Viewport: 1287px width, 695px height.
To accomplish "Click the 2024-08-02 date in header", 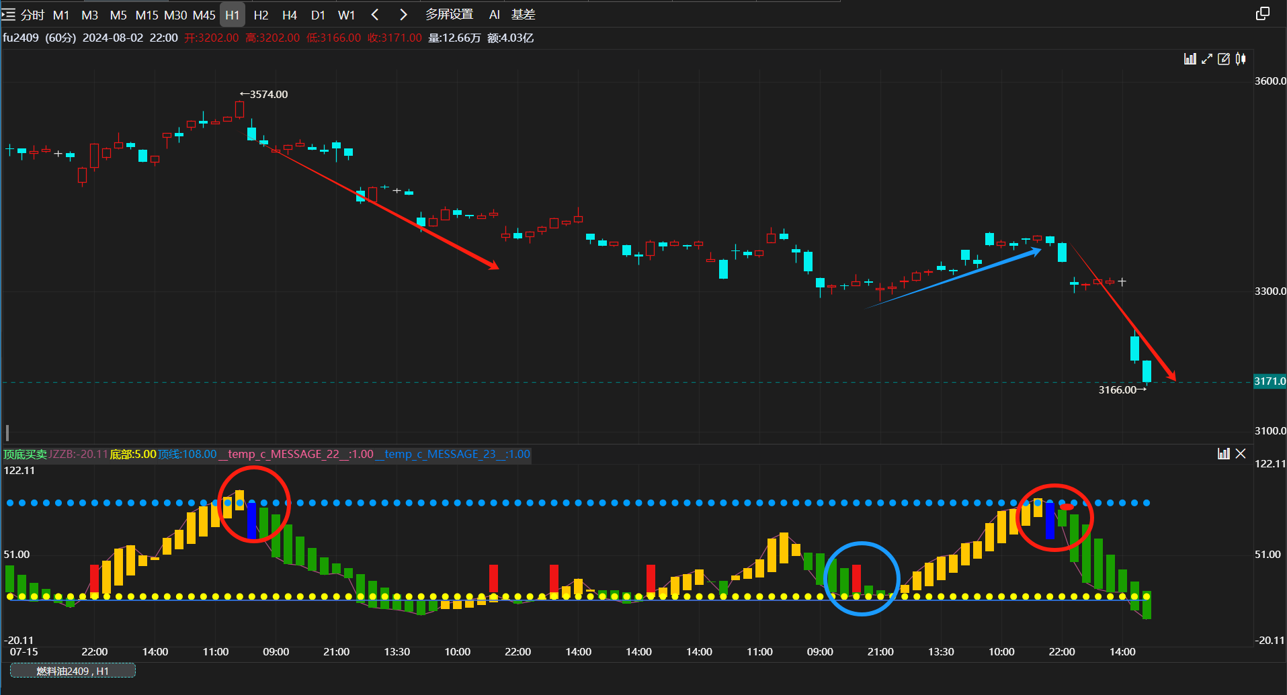I will [x=113, y=38].
